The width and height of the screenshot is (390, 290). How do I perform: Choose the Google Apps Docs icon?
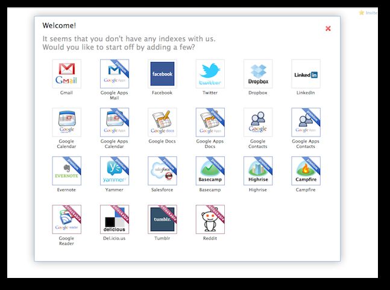(x=210, y=122)
